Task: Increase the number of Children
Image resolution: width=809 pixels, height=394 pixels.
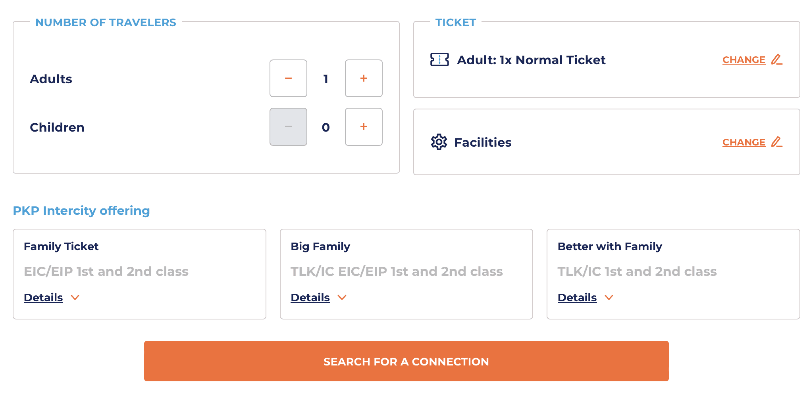Action: click(363, 127)
